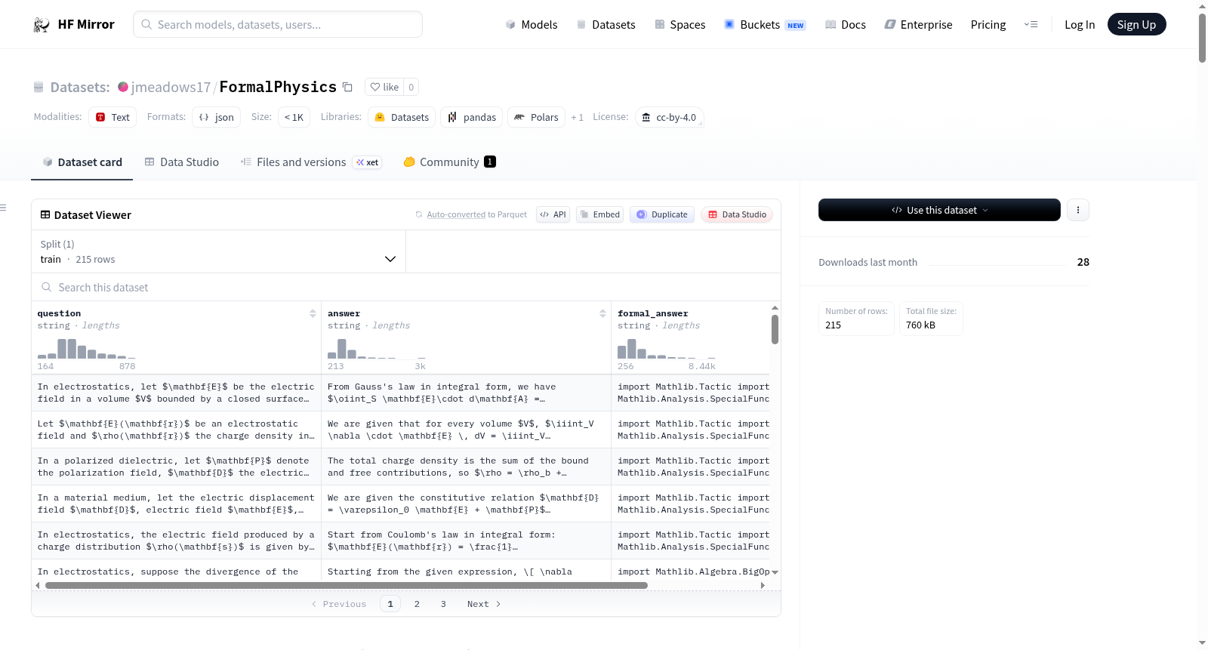
Task: Open Models in the top navigation
Action: pyautogui.click(x=532, y=24)
